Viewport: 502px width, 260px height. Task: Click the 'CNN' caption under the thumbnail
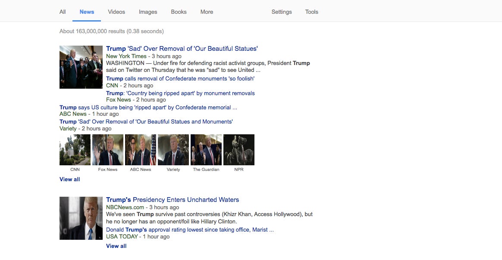pyautogui.click(x=75, y=170)
